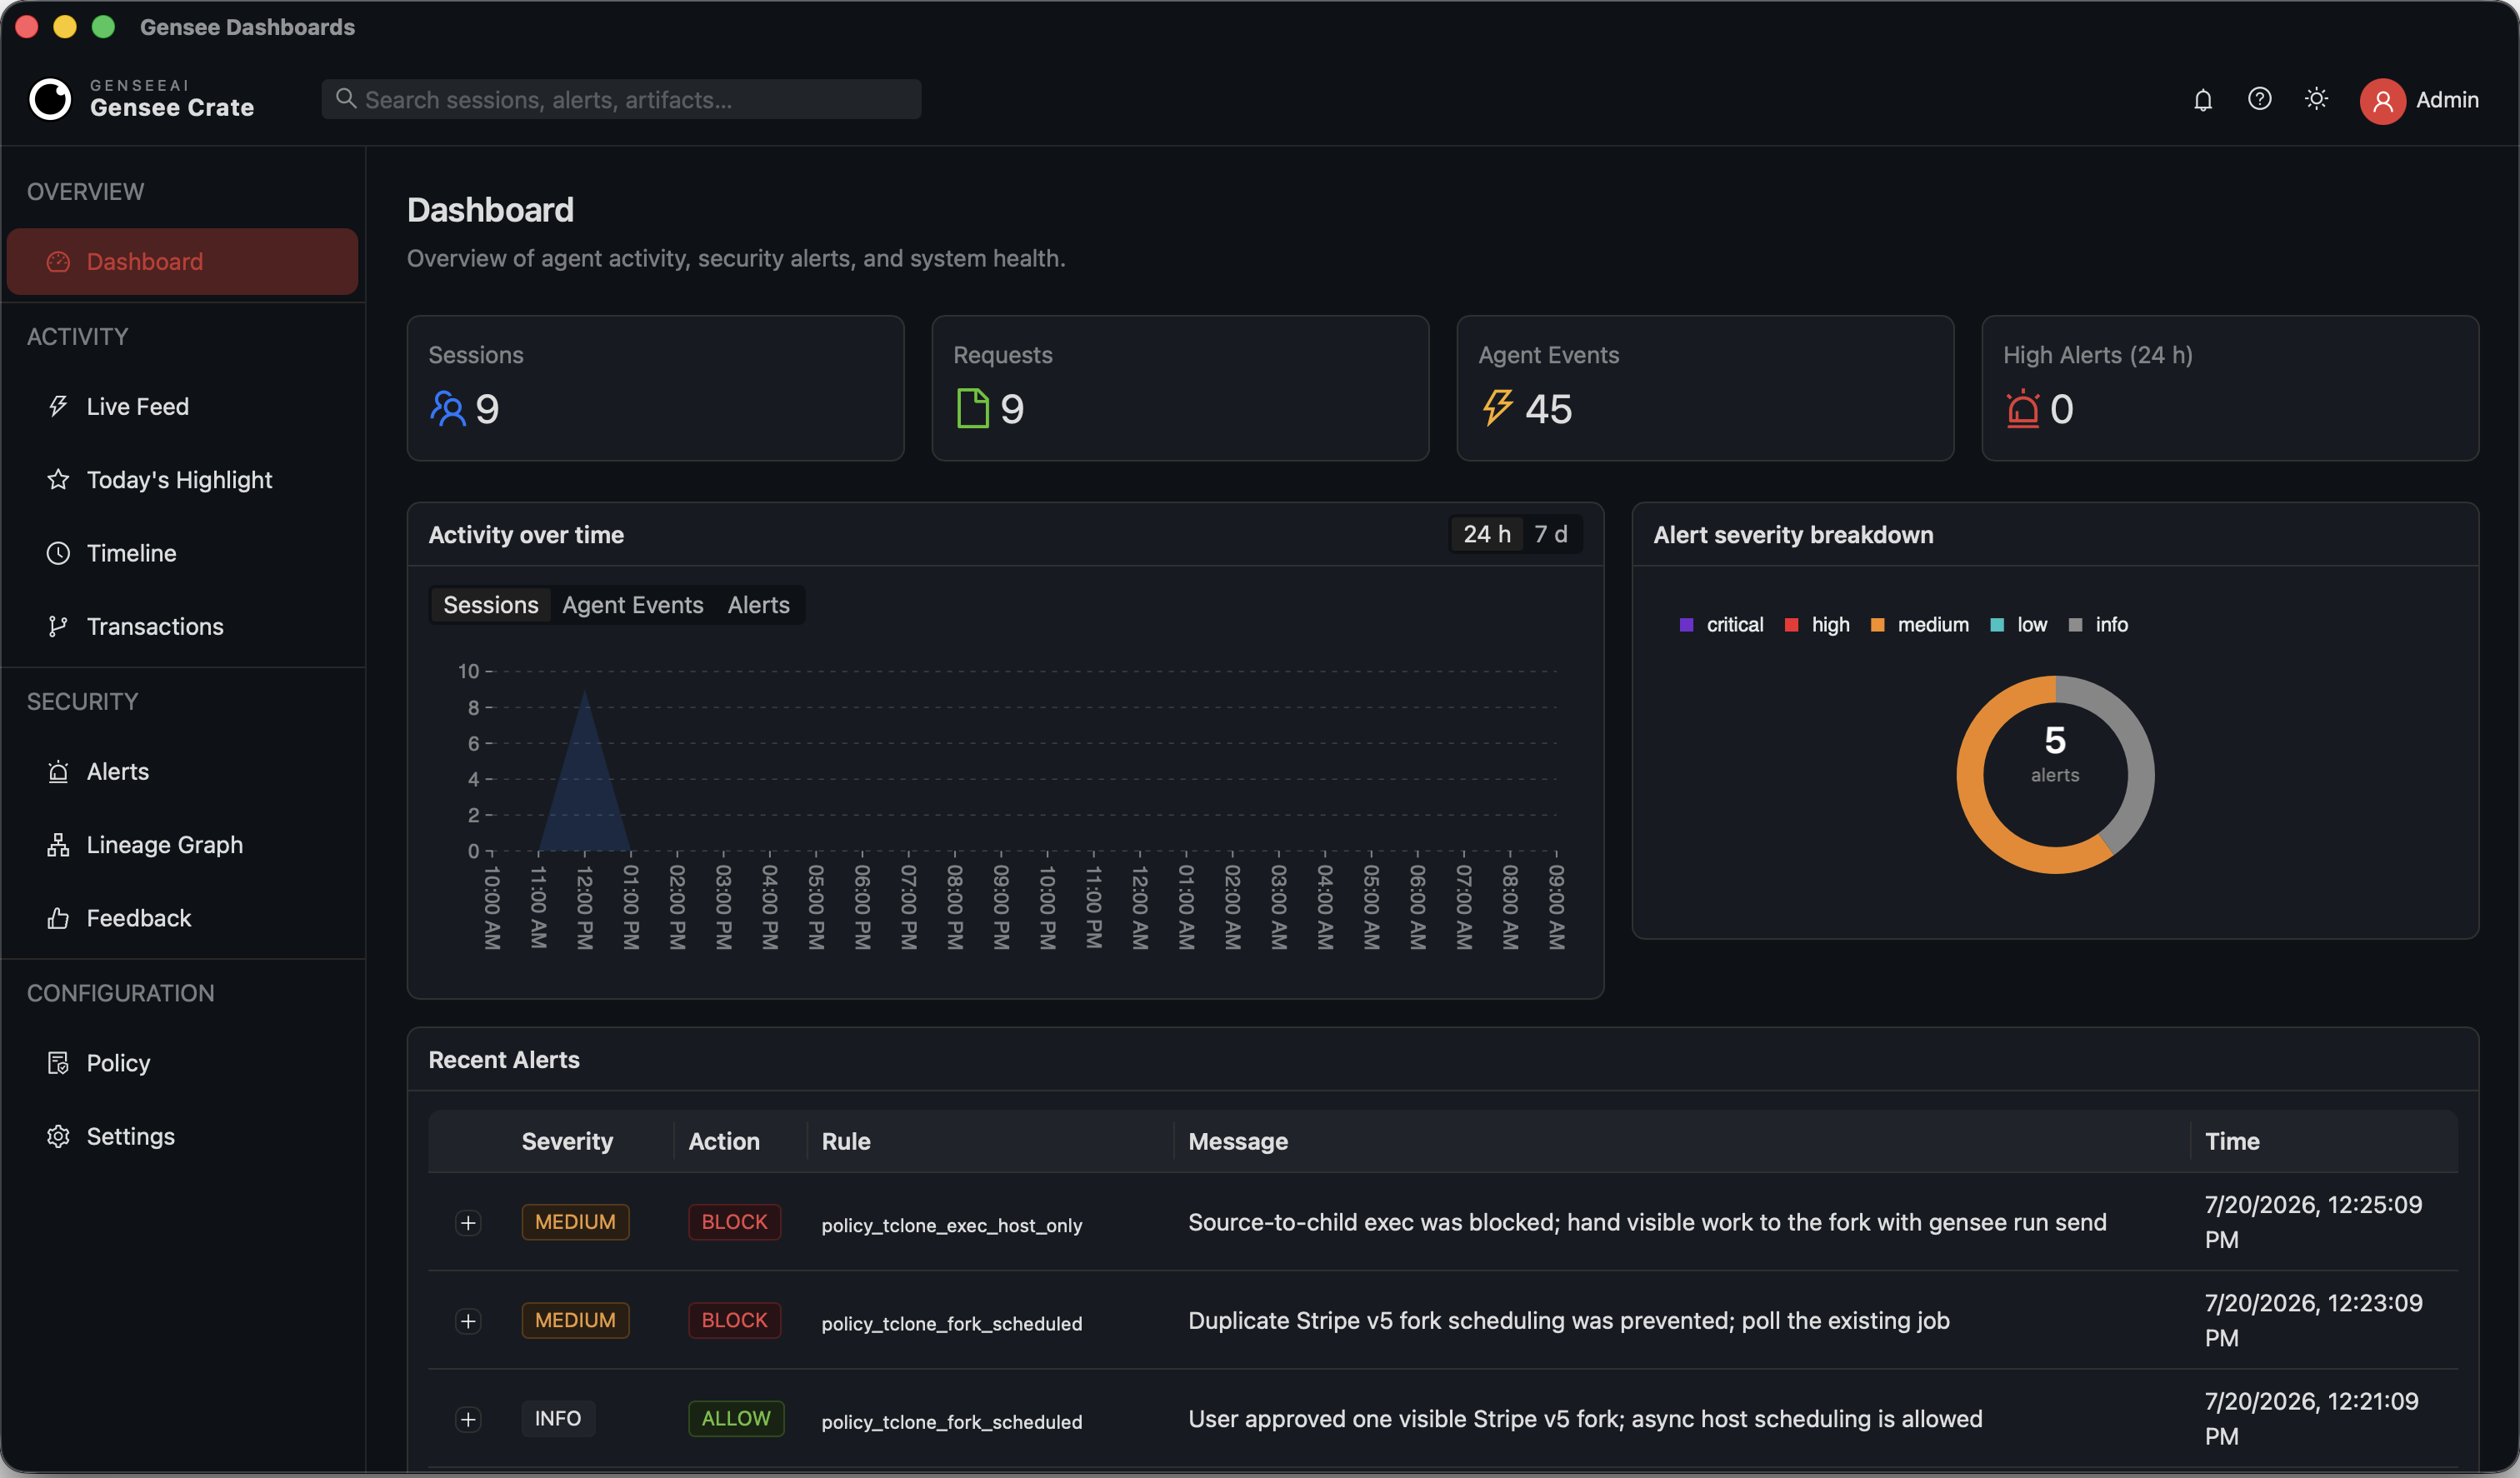2520x1478 pixels.
Task: Click the Alerts siren icon in sidebar
Action: tap(58, 772)
